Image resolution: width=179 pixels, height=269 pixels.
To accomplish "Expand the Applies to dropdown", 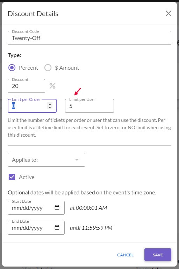I will pyautogui.click(x=46, y=160).
